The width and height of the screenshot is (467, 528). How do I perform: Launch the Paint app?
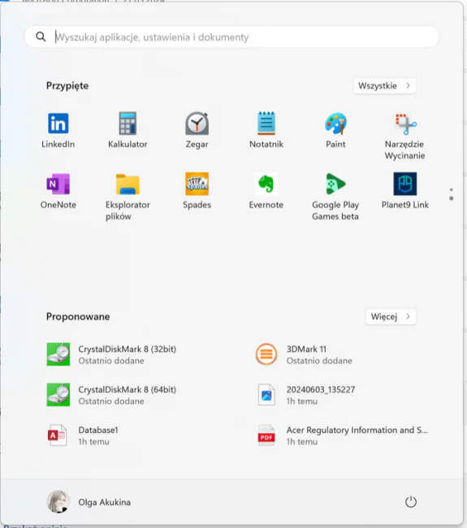pyautogui.click(x=335, y=130)
